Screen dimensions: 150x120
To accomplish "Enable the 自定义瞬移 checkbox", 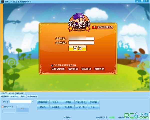I will 3,107.
